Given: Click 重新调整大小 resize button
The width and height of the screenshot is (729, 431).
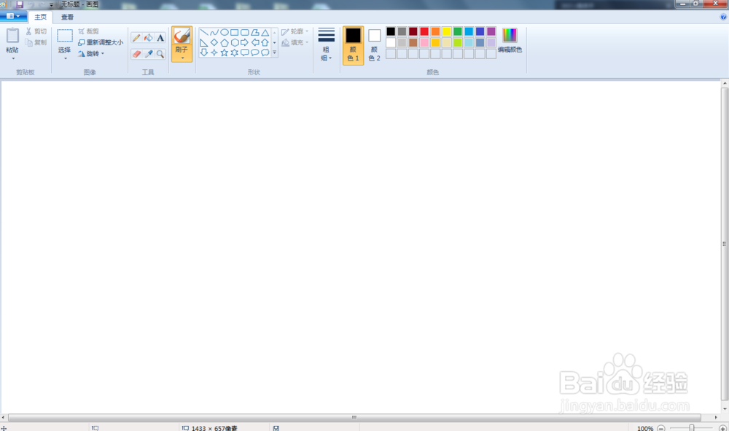Looking at the screenshot, I should pos(101,42).
